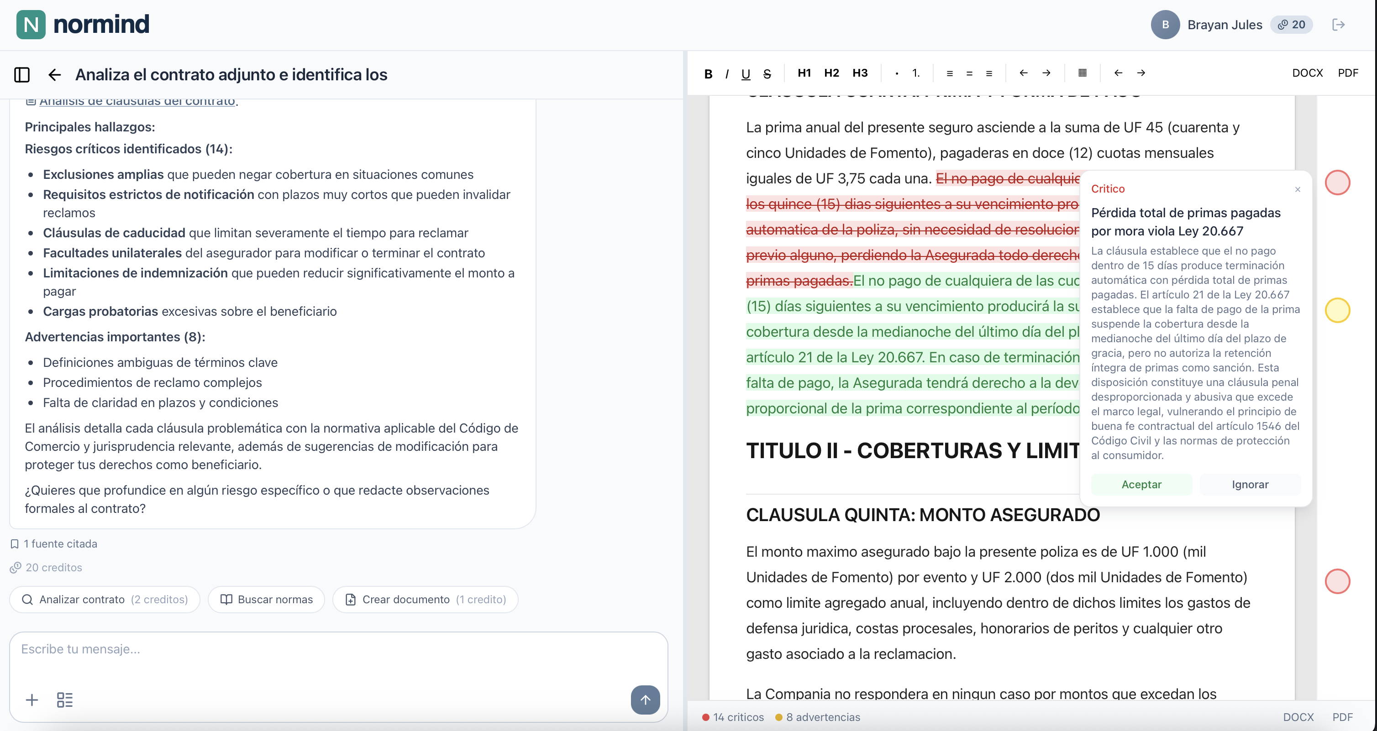Click the left arrow between the alignment and table icons
Image resolution: width=1377 pixels, height=731 pixels.
[1023, 73]
